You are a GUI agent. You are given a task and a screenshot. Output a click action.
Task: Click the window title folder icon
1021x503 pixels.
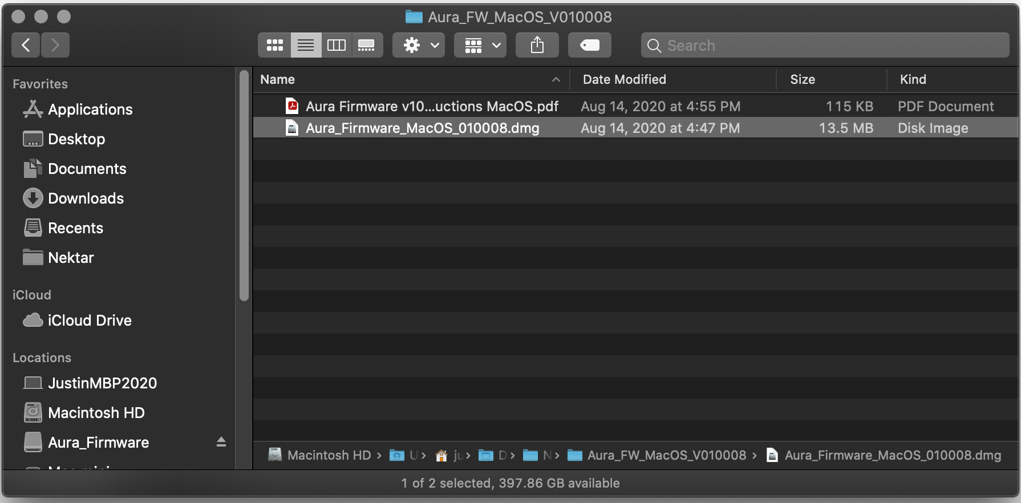pos(414,17)
